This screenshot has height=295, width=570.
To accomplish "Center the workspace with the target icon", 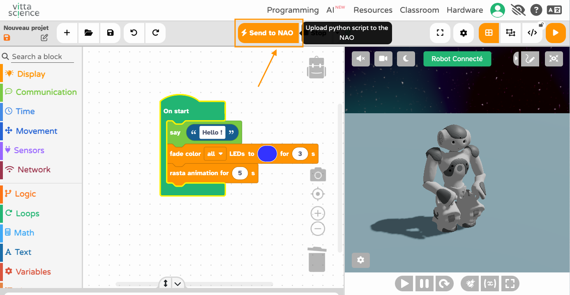I will tap(318, 194).
